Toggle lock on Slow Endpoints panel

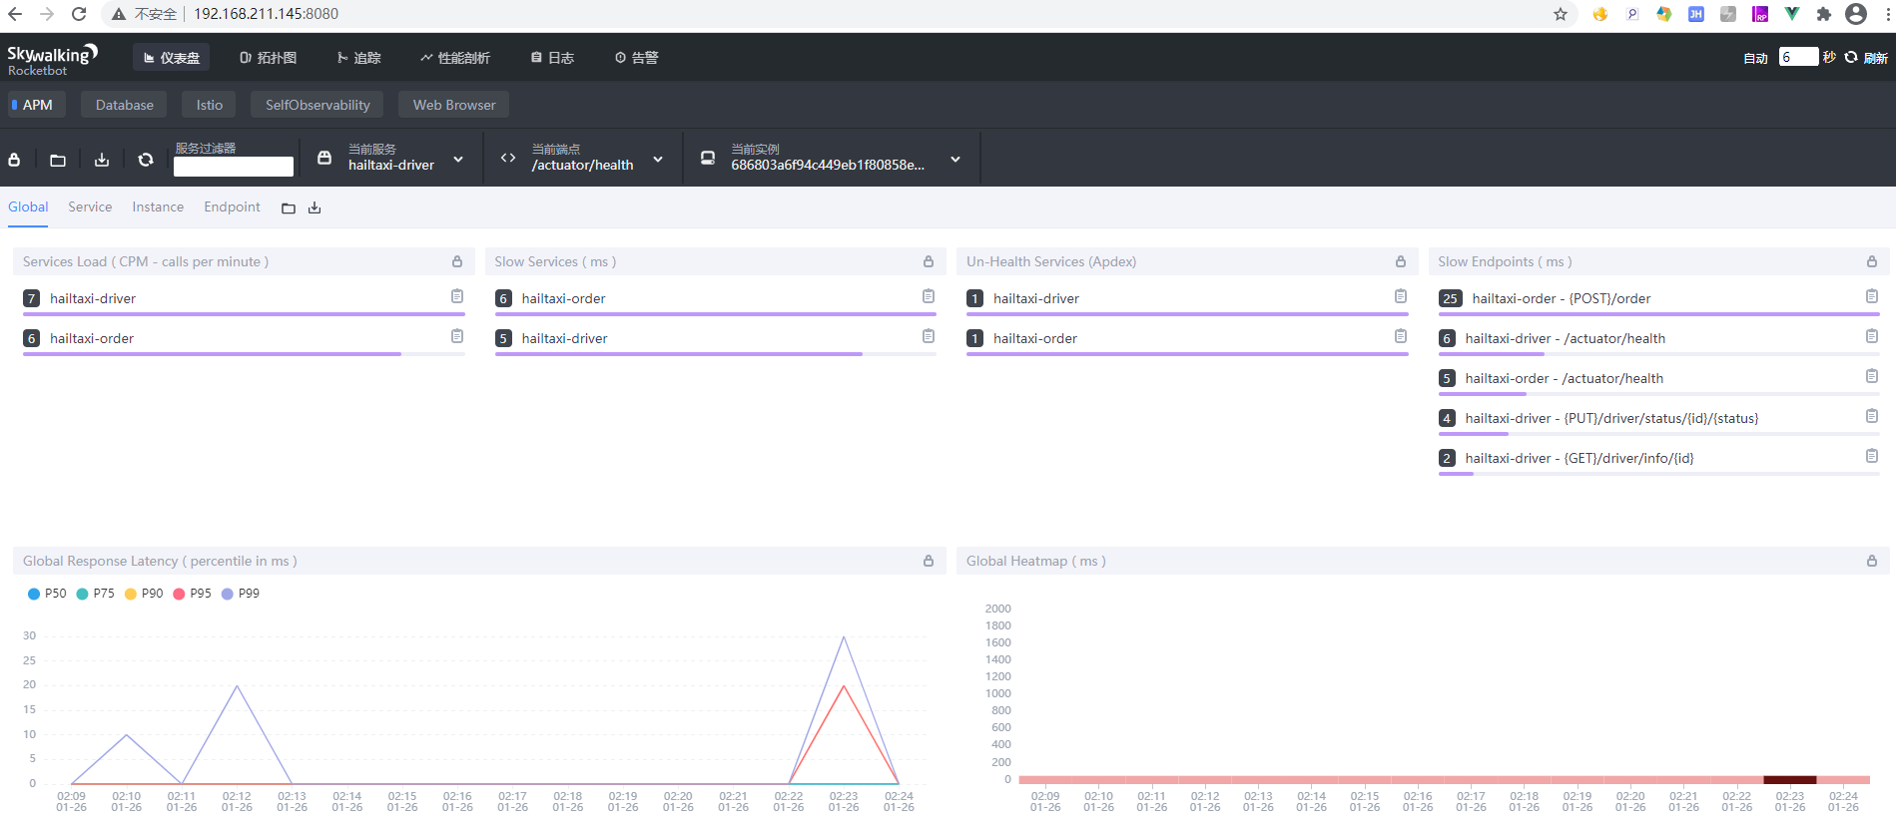(x=1872, y=261)
